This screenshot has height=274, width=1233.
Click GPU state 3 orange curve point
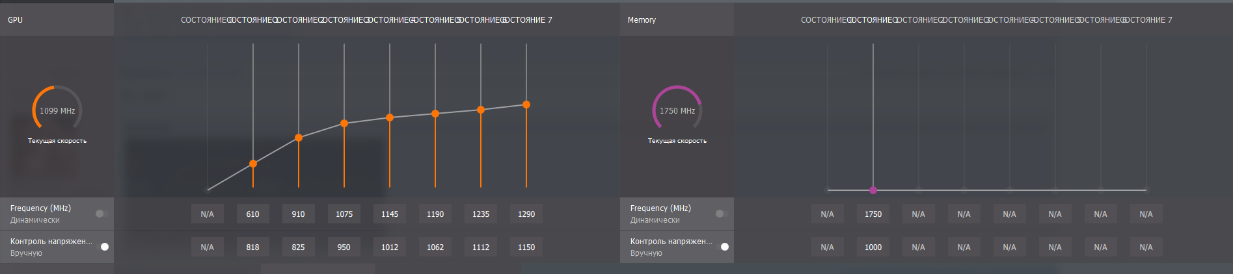344,123
